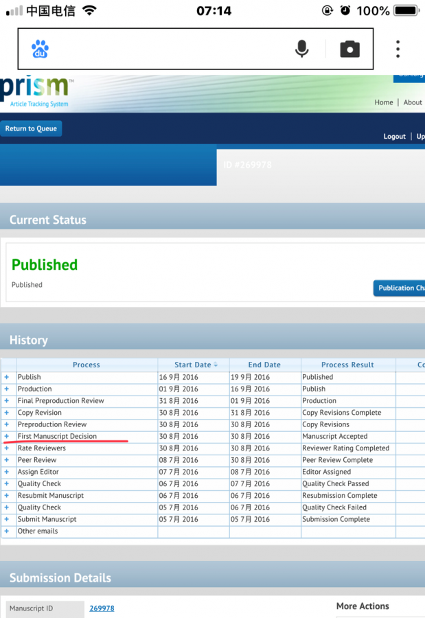The image size is (425, 618).
Task: Open the camera search icon
Action: [x=349, y=49]
